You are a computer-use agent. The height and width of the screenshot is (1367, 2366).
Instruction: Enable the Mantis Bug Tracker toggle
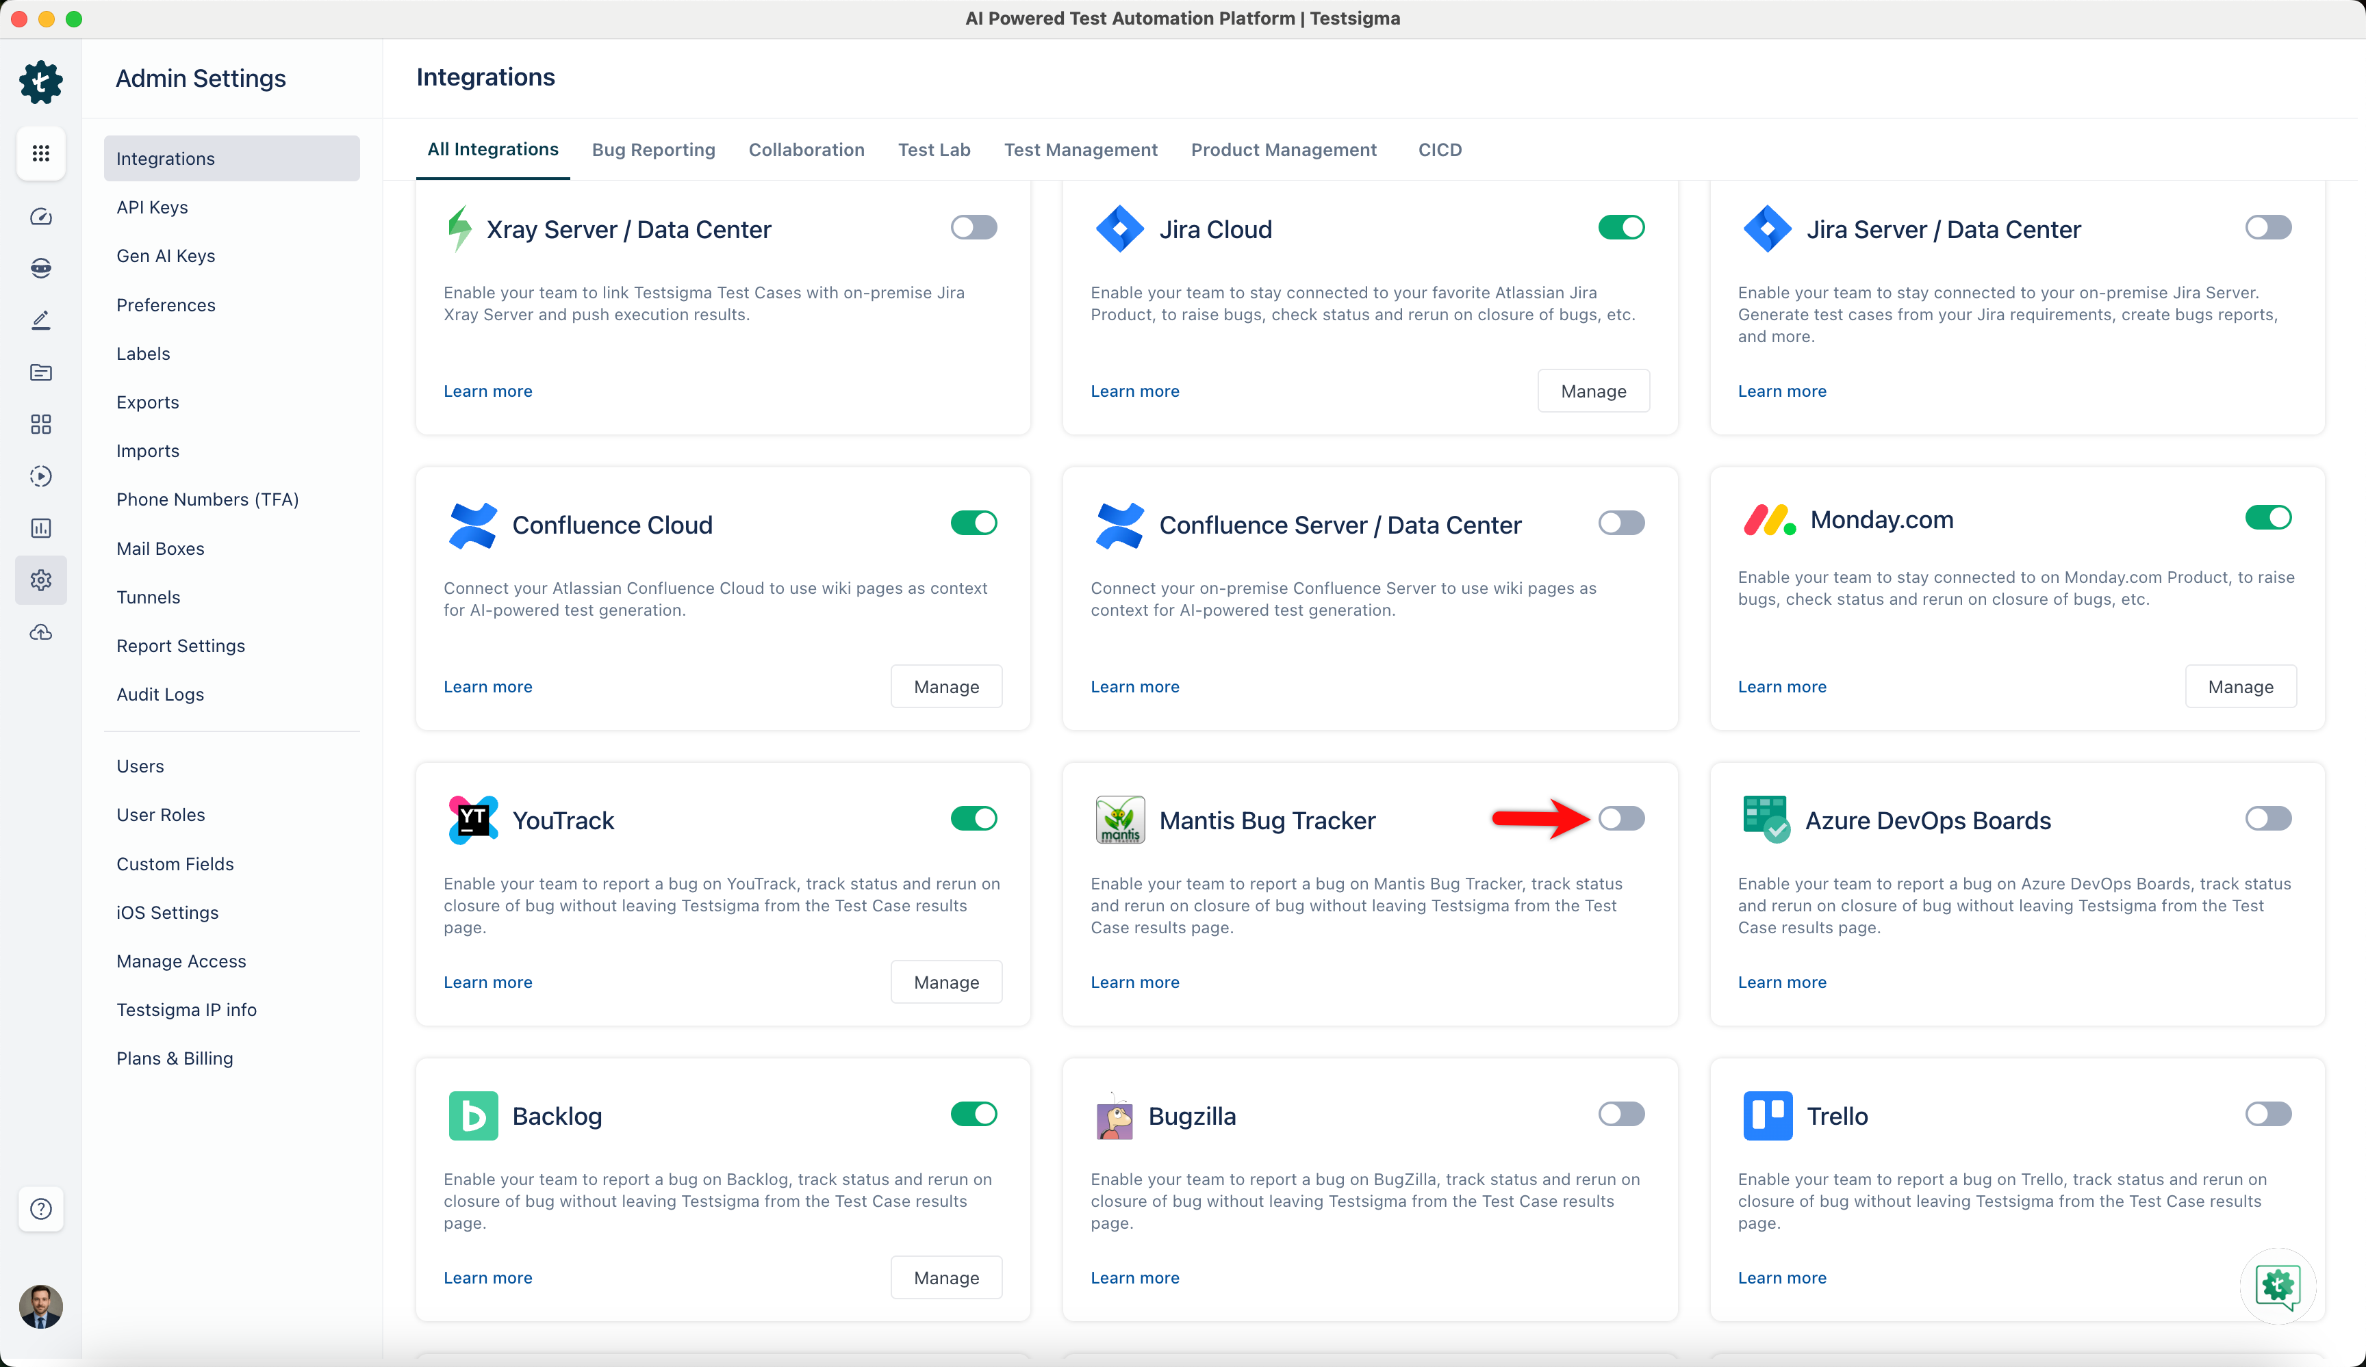point(1621,818)
